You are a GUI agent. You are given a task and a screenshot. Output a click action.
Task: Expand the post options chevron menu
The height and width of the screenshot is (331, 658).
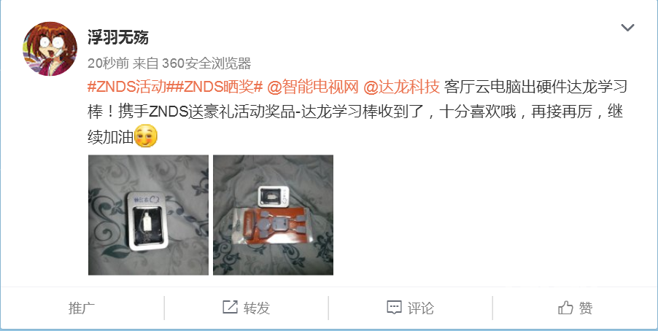627,28
